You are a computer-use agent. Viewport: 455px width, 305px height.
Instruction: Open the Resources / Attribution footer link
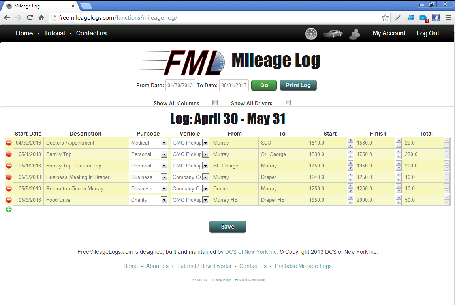(250, 280)
